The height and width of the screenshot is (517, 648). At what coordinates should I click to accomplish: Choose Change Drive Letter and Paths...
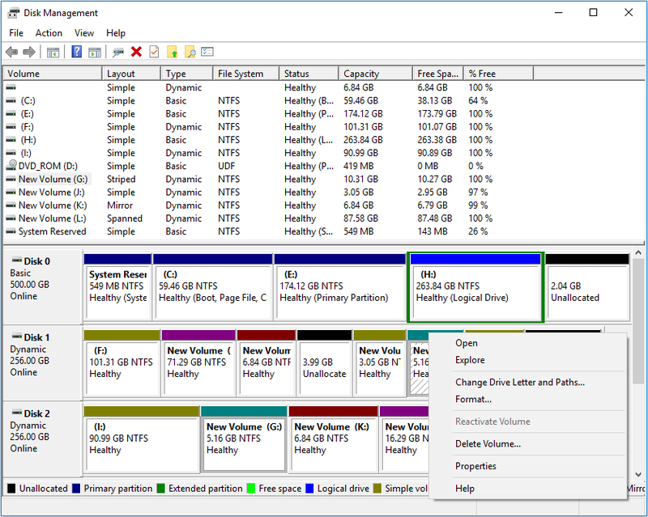pos(520,383)
